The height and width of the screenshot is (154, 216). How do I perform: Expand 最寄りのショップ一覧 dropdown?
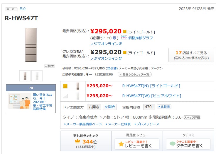[x=135, y=74]
